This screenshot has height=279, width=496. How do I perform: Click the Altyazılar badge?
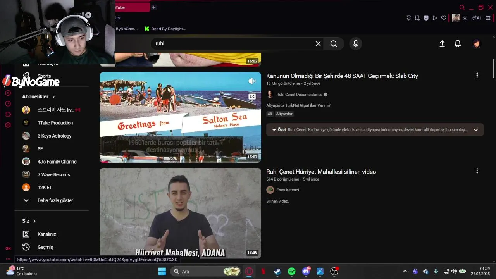(x=284, y=114)
